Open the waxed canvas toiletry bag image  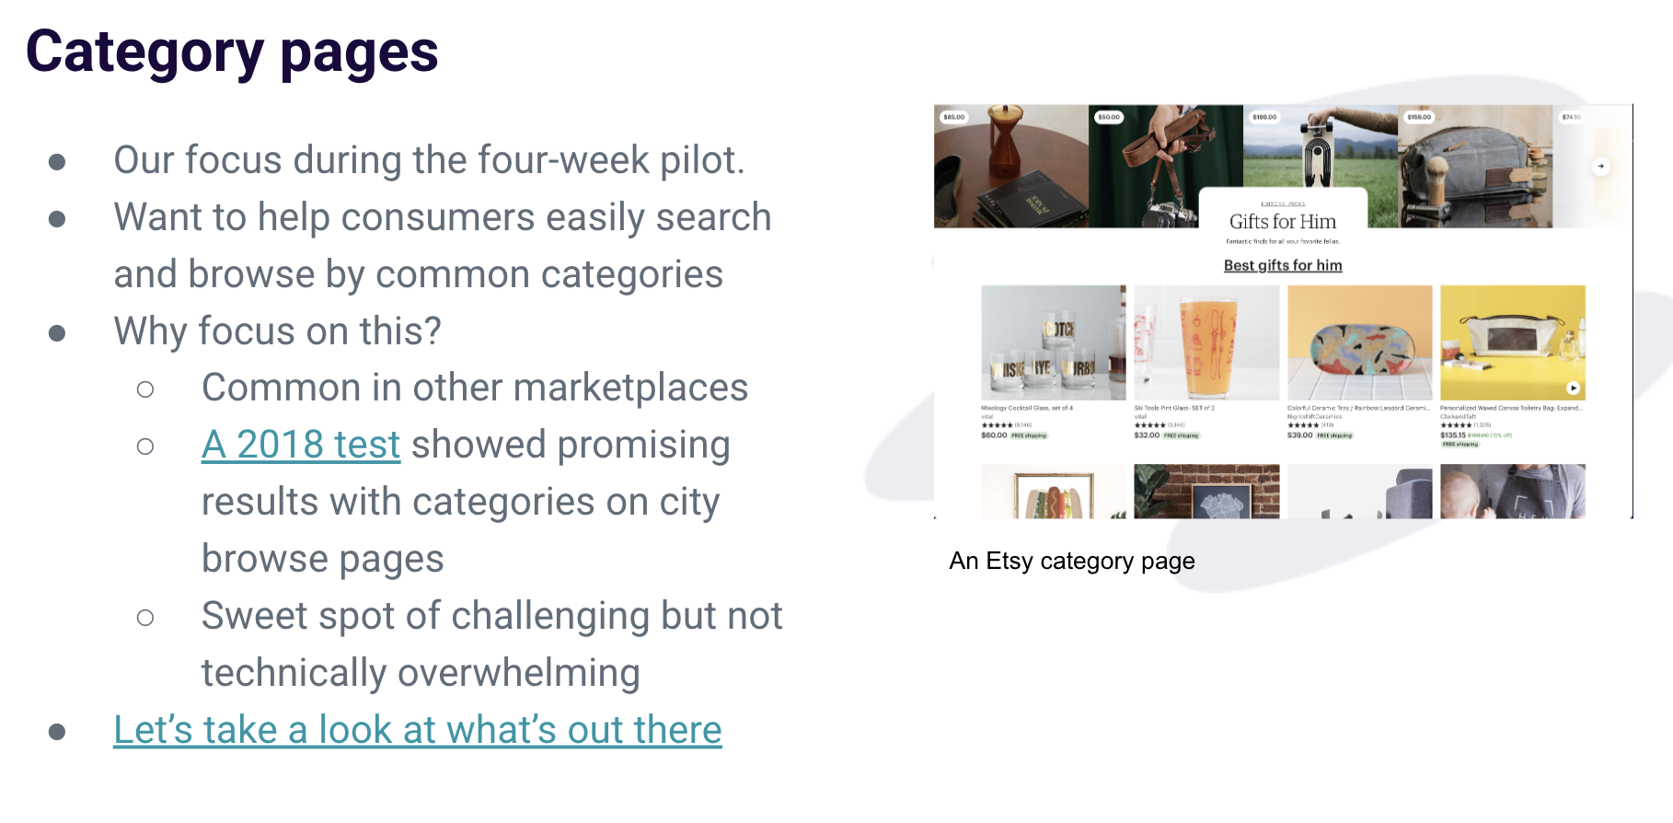tap(1512, 342)
